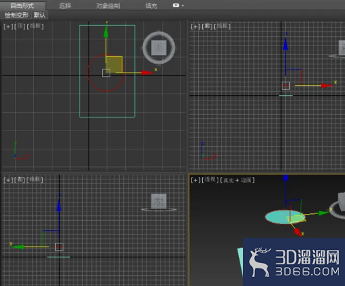Screen dimensions: 345x286
Task: Open the [顶] view label menu
Action: (20, 26)
